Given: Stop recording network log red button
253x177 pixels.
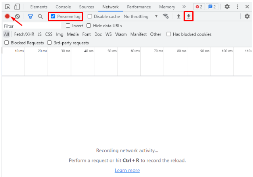Looking at the screenshot, I should [x=8, y=16].
